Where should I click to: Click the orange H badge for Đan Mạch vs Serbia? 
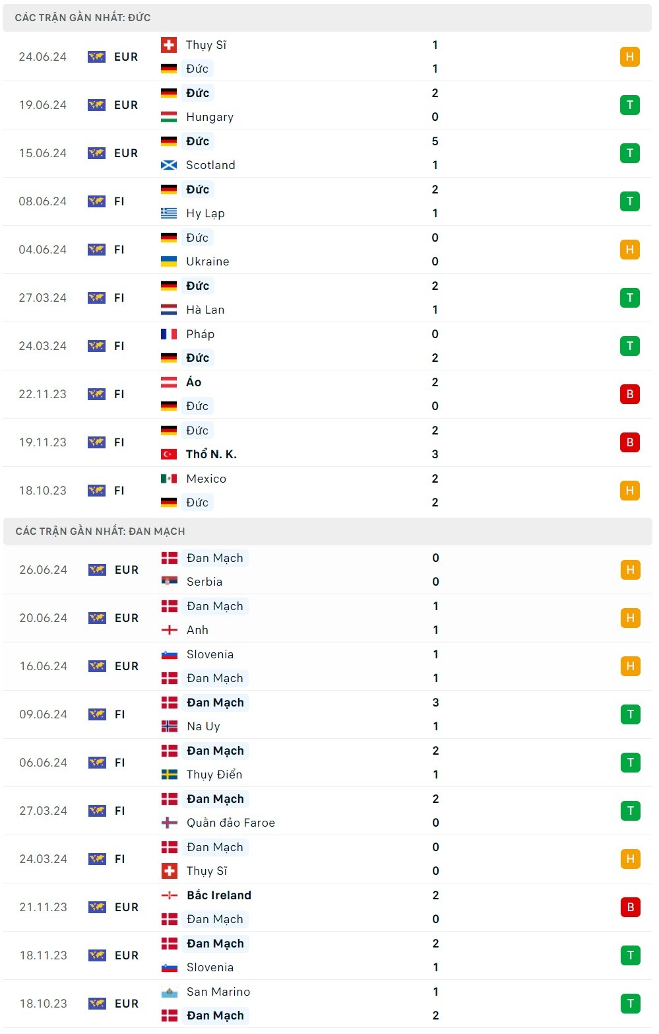click(631, 570)
